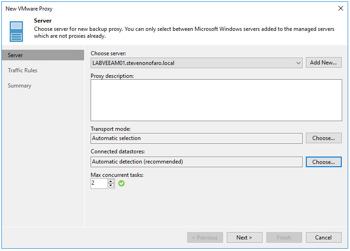The width and height of the screenshot is (350, 251).
Task: Increase max concurrent tasks with up arrow
Action: (111, 181)
